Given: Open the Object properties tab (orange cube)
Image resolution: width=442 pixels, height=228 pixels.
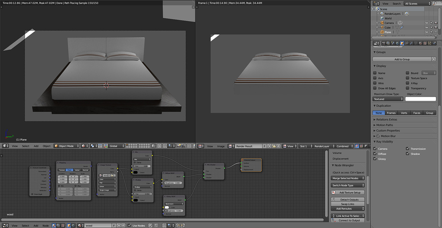Looking at the screenshot, I should (x=402, y=43).
